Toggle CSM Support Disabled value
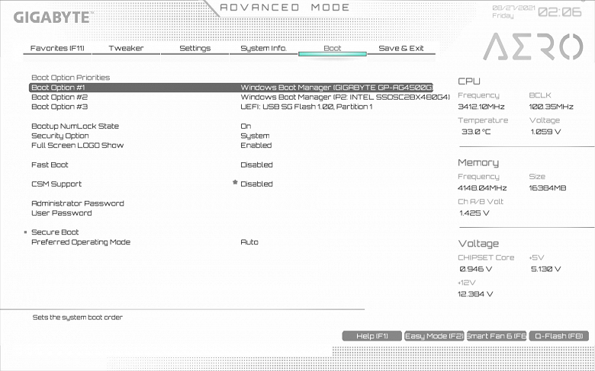Screen dimensions: 595x371 pyautogui.click(x=256, y=184)
